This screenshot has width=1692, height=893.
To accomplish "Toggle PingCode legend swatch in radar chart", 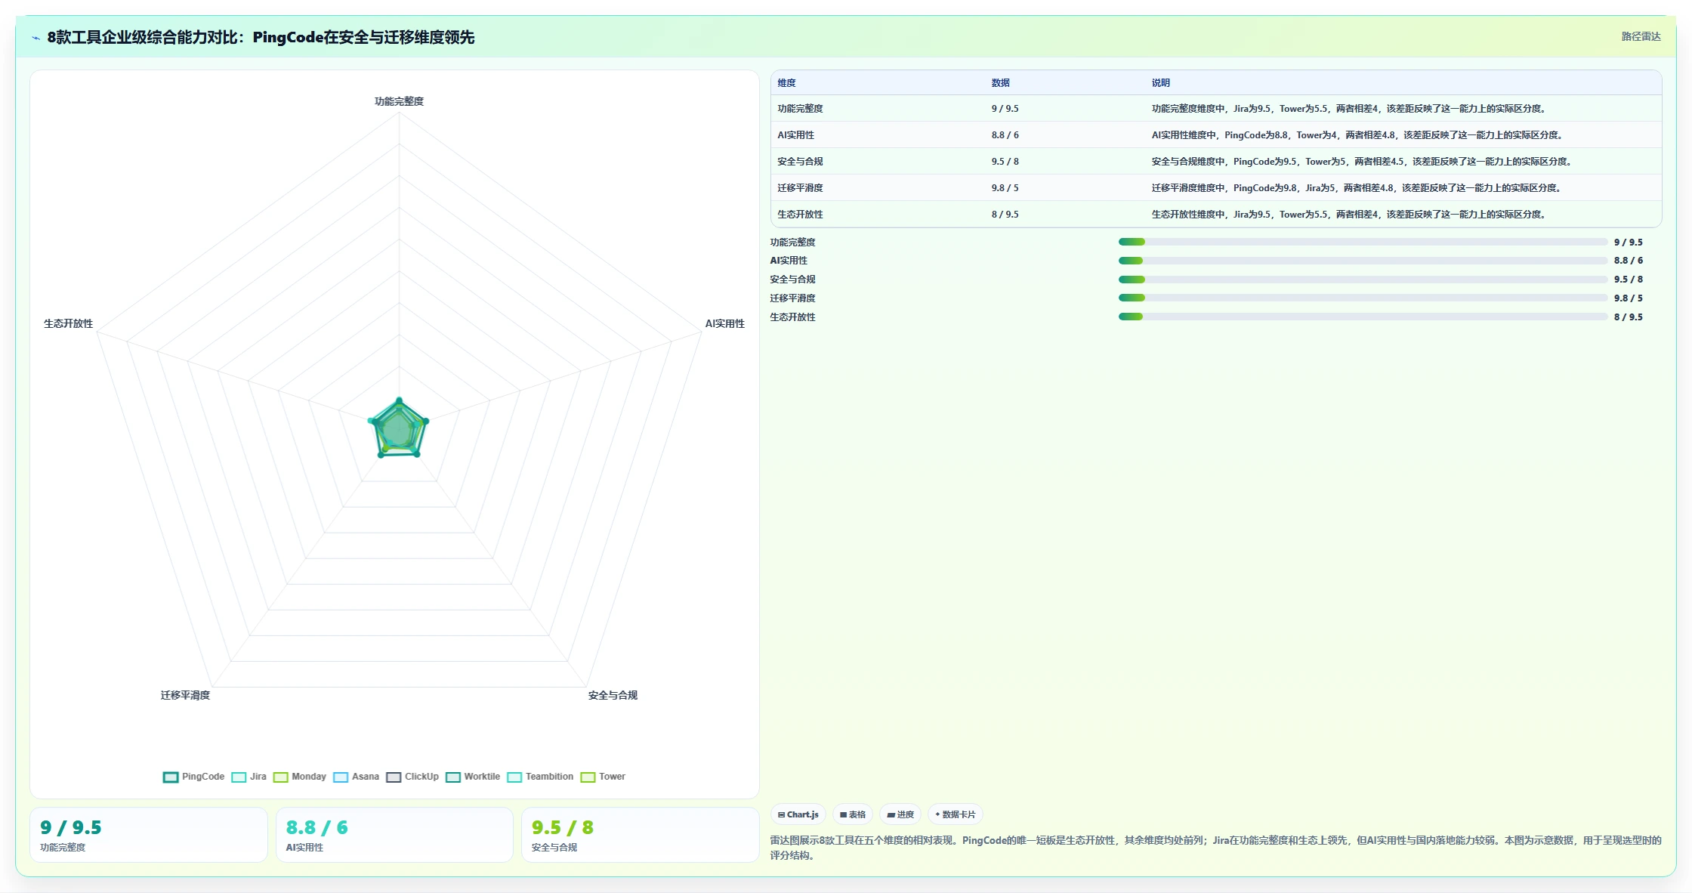I will 171,777.
